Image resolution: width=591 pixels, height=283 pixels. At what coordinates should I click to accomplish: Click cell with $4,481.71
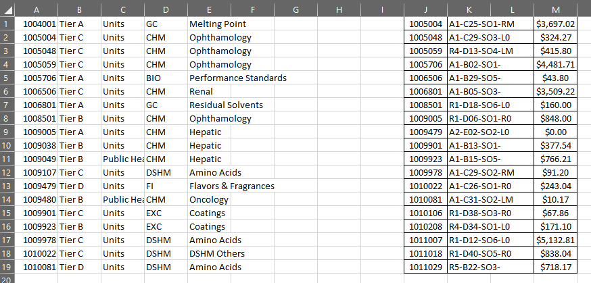coord(555,64)
